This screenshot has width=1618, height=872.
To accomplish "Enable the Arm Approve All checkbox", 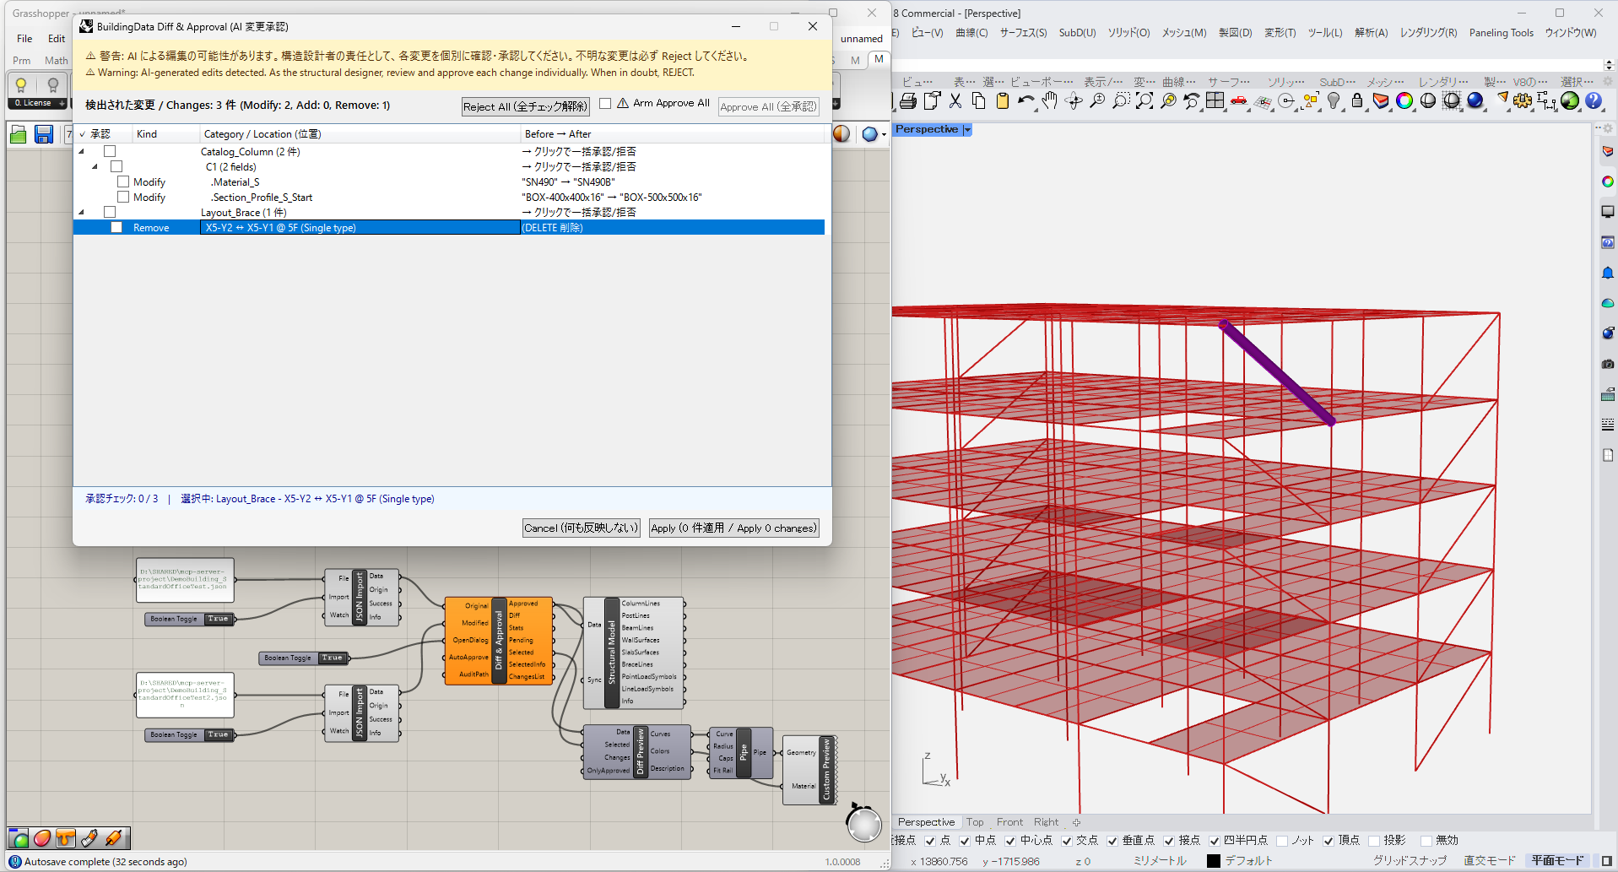I will pyautogui.click(x=605, y=103).
